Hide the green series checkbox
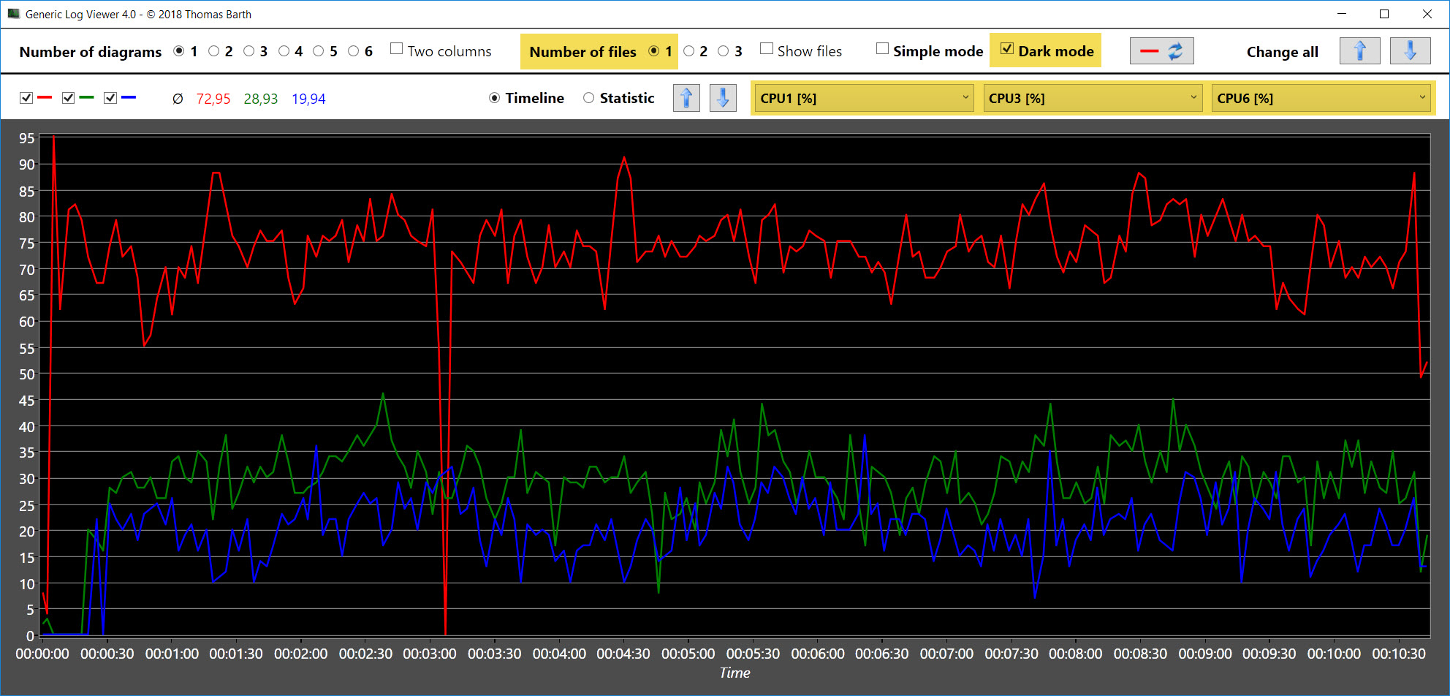 (69, 98)
